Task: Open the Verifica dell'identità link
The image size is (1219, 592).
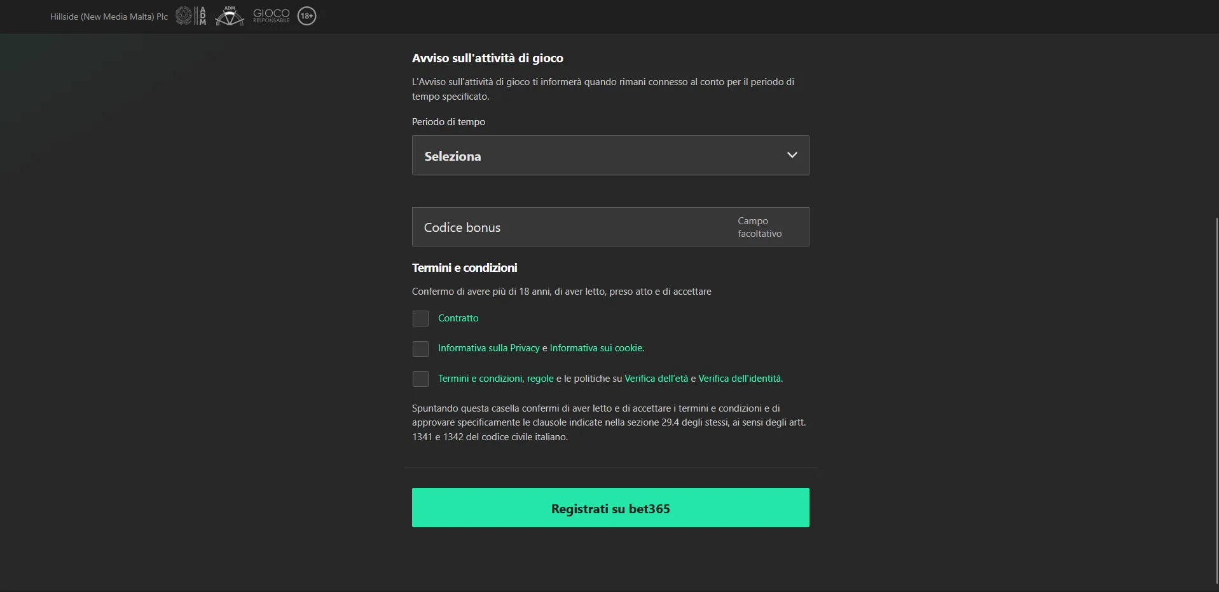Action: pyautogui.click(x=740, y=379)
